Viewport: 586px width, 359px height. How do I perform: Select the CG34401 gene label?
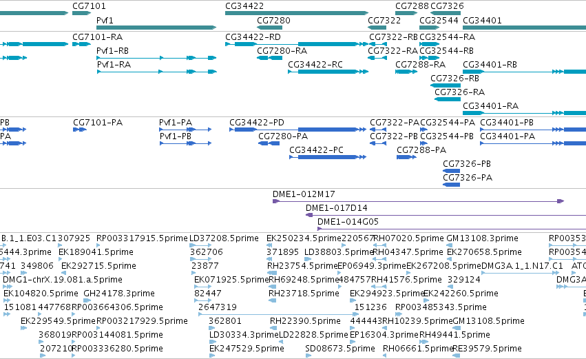pos(482,21)
